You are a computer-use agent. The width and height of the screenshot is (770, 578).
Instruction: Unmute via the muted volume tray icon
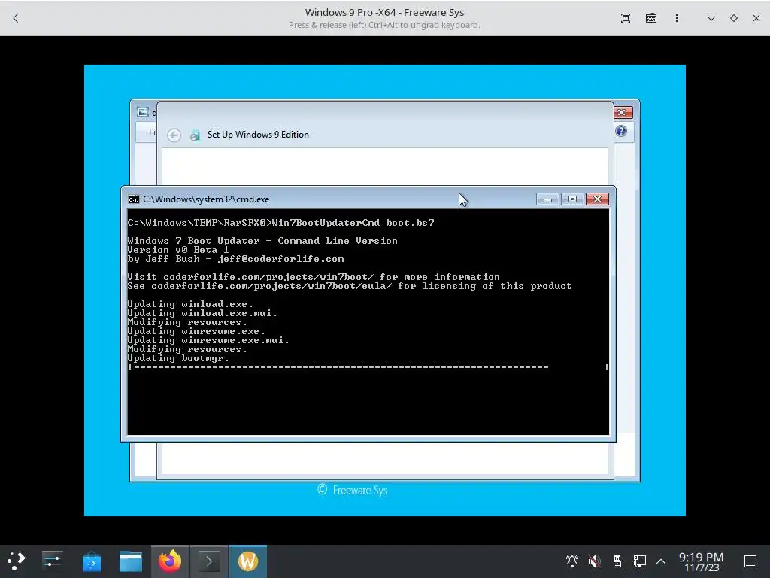(594, 561)
